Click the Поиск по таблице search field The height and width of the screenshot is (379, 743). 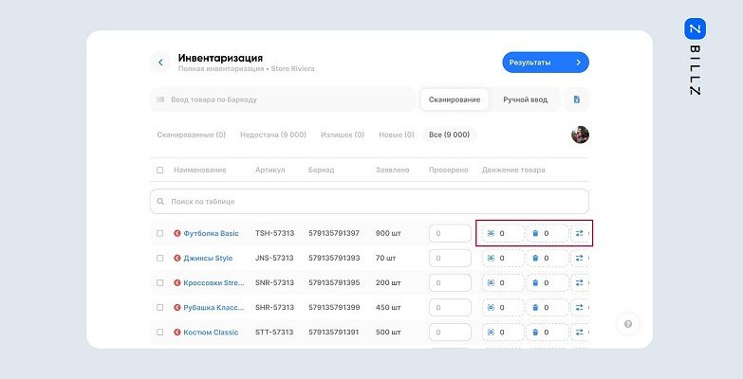pyautogui.click(x=369, y=201)
